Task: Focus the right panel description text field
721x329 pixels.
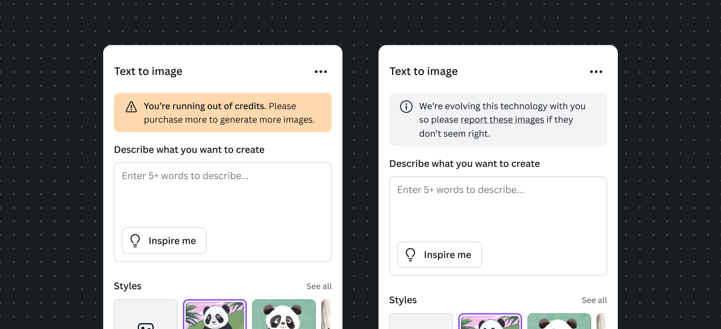Action: (x=498, y=226)
